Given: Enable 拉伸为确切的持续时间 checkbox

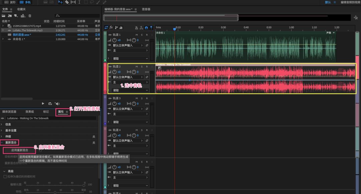Looking at the screenshot, I should click(x=5, y=176).
